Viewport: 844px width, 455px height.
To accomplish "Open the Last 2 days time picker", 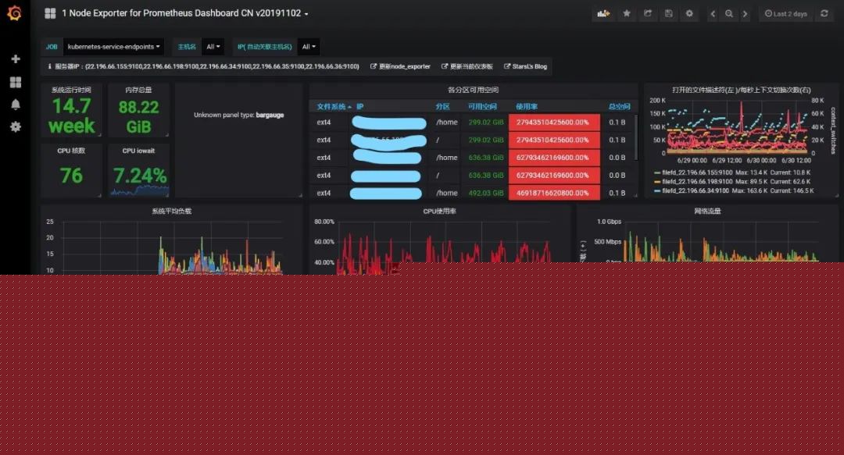I will 786,14.
